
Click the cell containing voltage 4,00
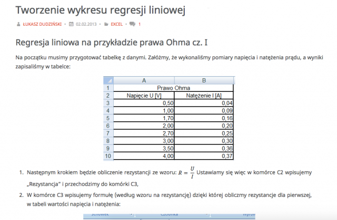(x=144, y=156)
